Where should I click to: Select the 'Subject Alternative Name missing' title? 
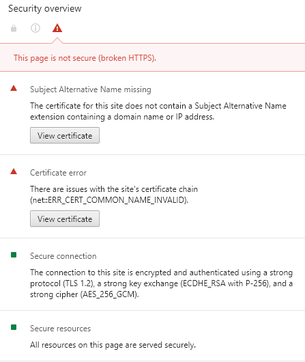pyautogui.click(x=91, y=89)
